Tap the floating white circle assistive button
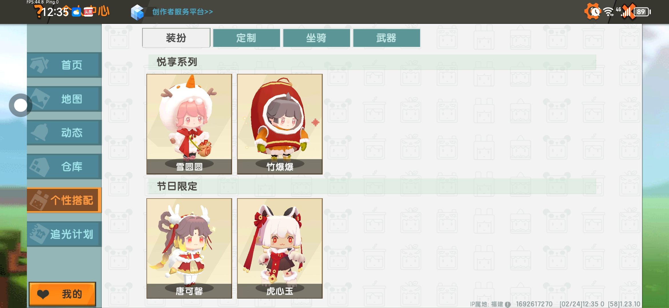The height and width of the screenshot is (308, 669). [x=20, y=106]
